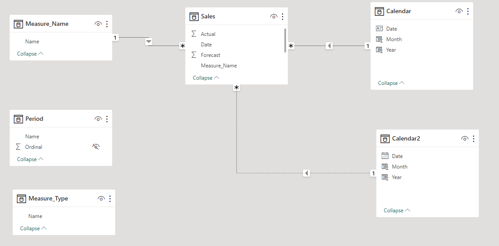The width and height of the screenshot is (499, 246).
Task: Click calculated column icon beside Calendar Month
Action: pos(379,39)
